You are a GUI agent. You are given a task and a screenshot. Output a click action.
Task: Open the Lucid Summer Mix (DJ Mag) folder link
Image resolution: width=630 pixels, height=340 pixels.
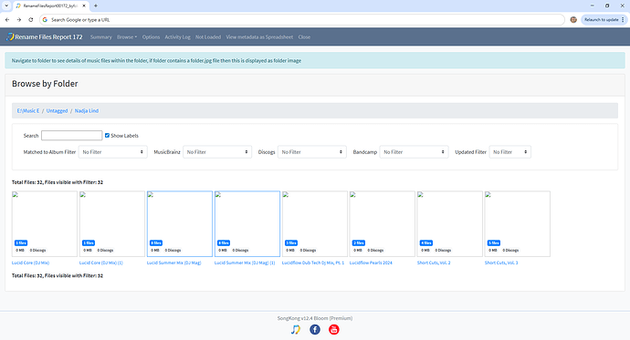(x=174, y=263)
